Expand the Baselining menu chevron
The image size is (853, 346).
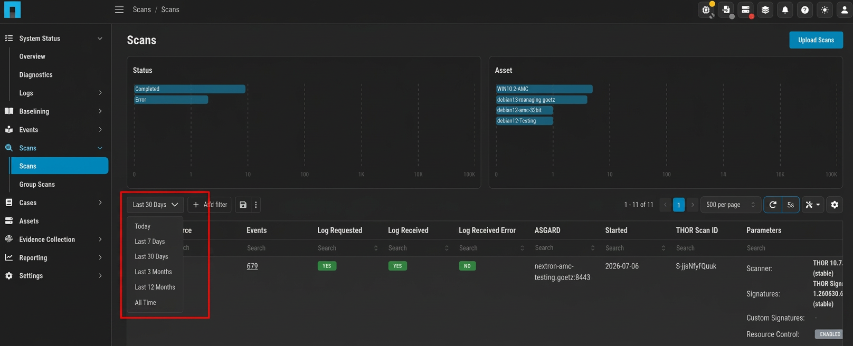click(x=100, y=111)
